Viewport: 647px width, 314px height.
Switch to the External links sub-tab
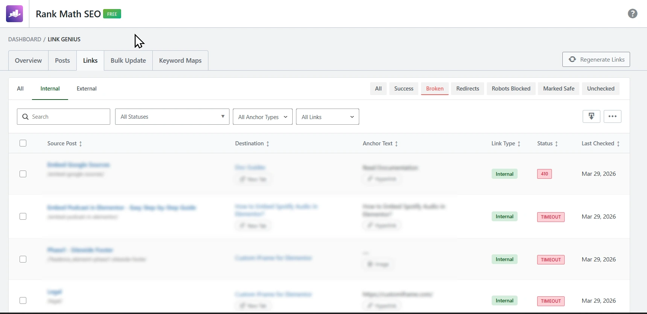87,89
